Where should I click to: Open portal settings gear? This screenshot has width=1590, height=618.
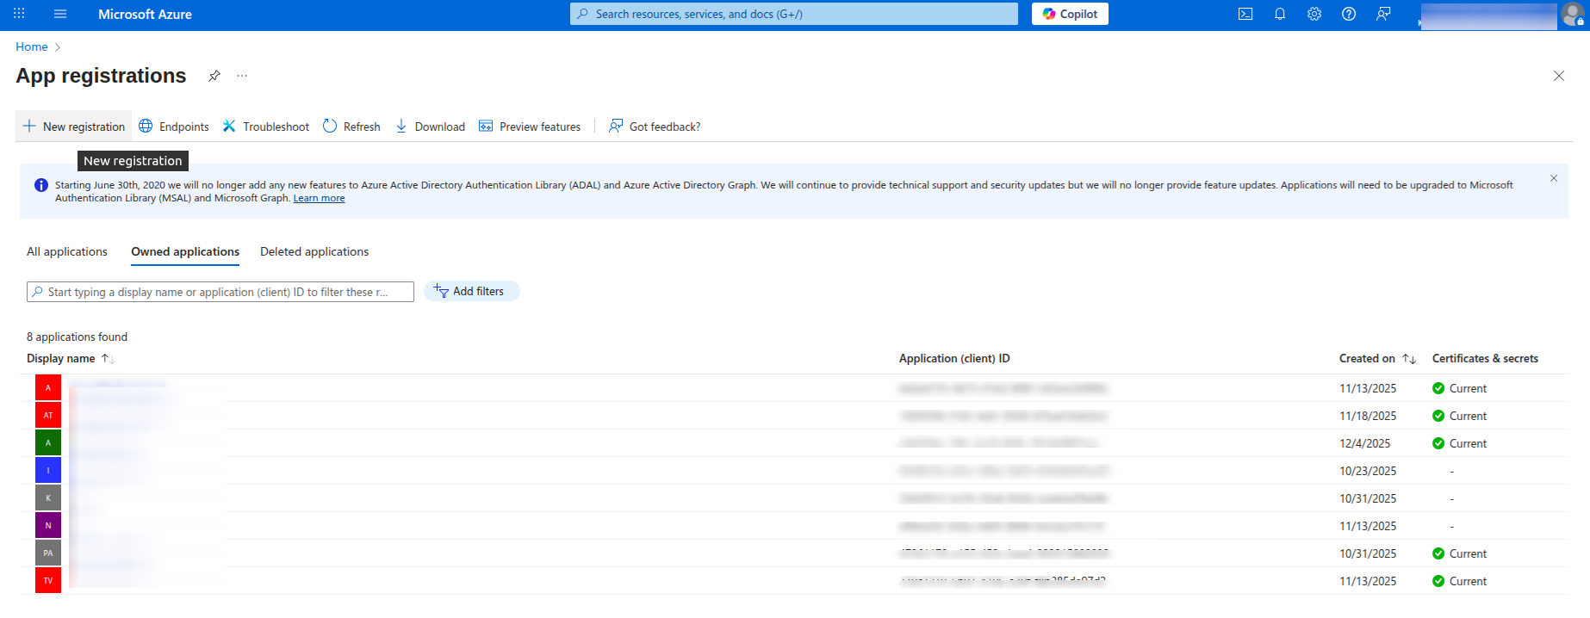pos(1314,14)
